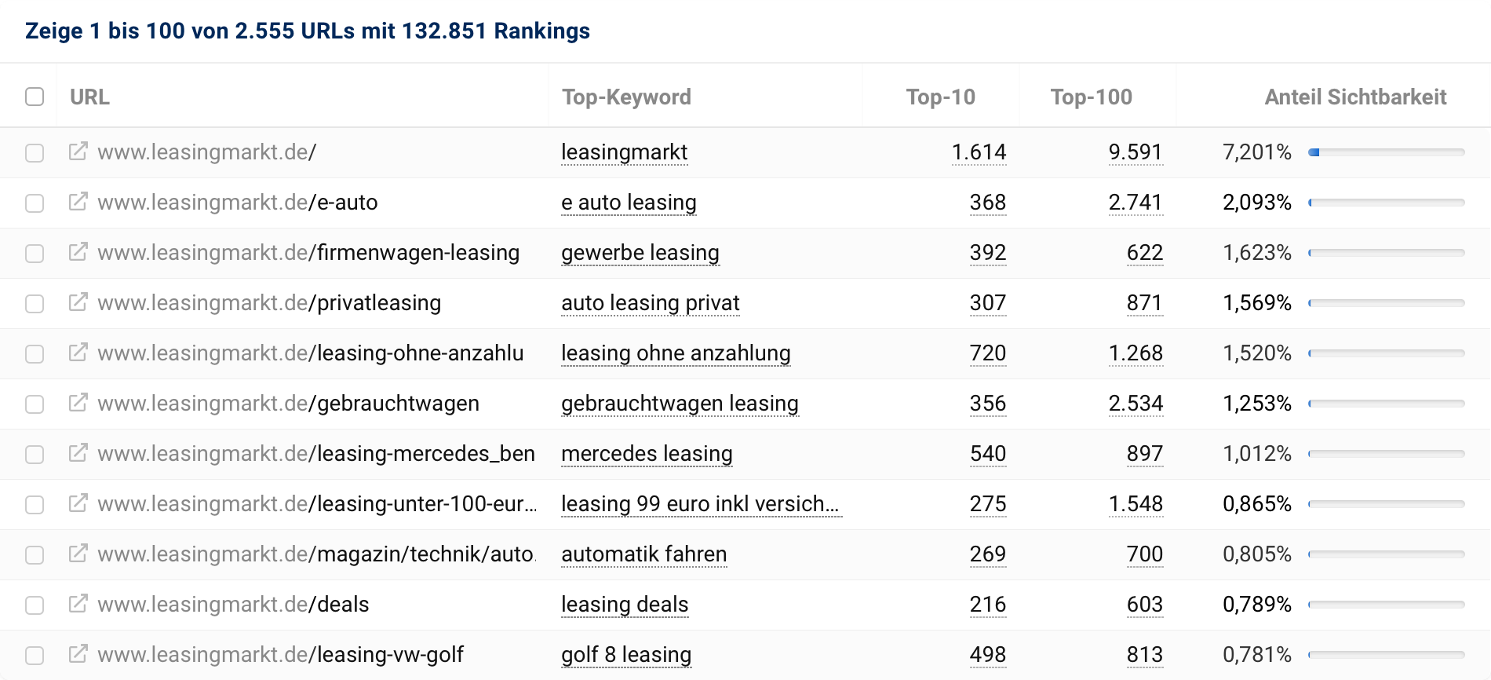The height and width of the screenshot is (680, 1491).
Task: Open the 'gewerbe leasing' keyword link
Action: (640, 253)
